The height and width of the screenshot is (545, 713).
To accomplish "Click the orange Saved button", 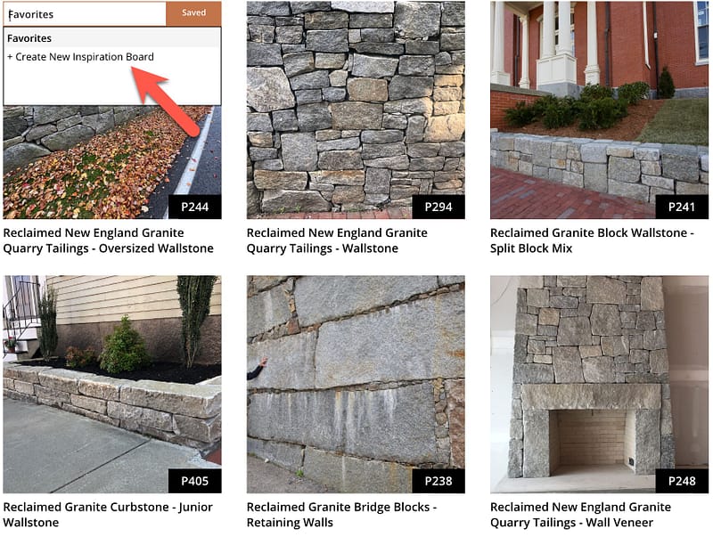I will coord(193,13).
